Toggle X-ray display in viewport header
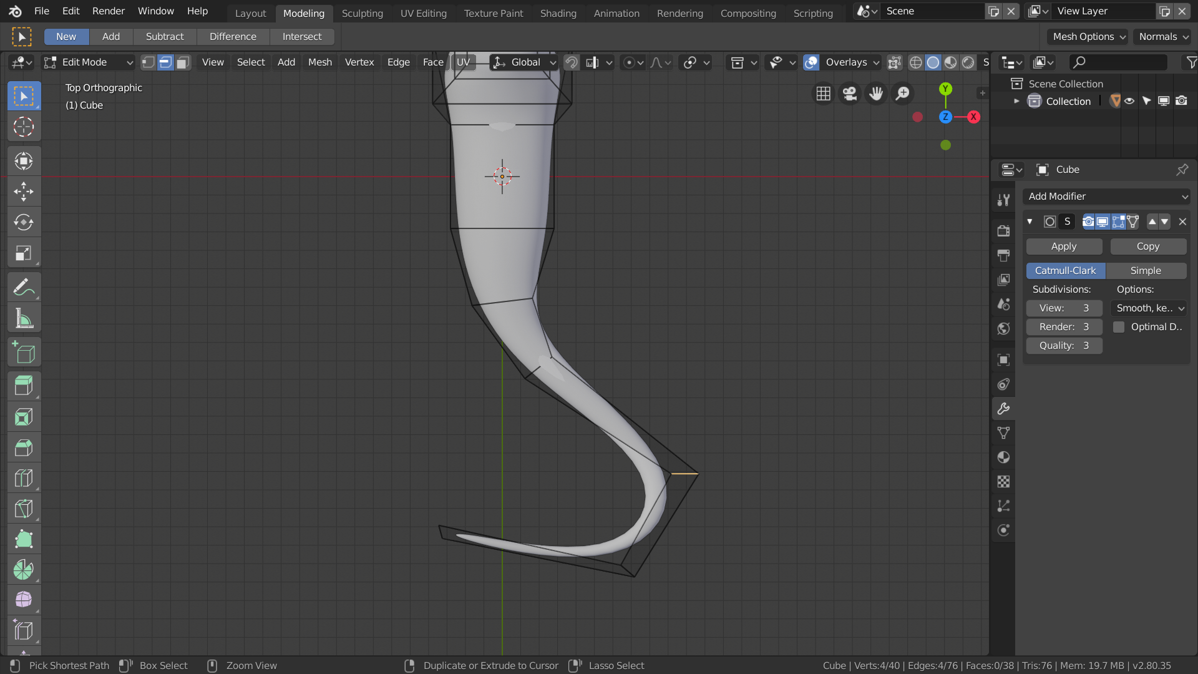The width and height of the screenshot is (1198, 674). point(894,62)
